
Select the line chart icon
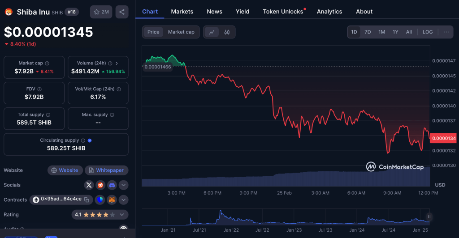212,32
